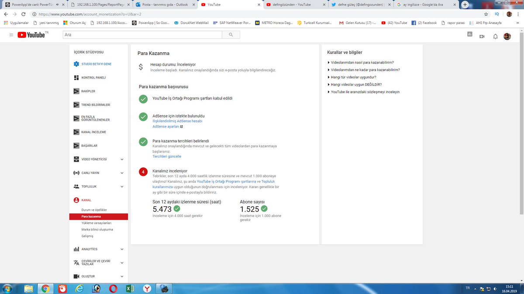Select Marka bilinci oluşturma under Kanal
524x294 pixels.
[x=97, y=229]
